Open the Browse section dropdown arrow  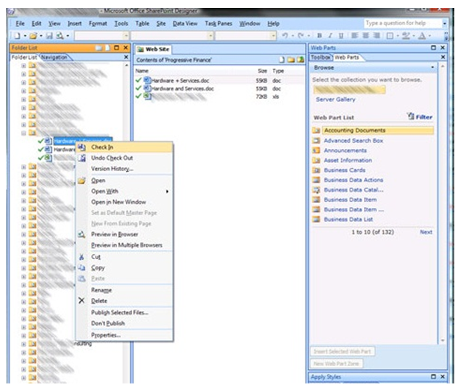[432, 68]
